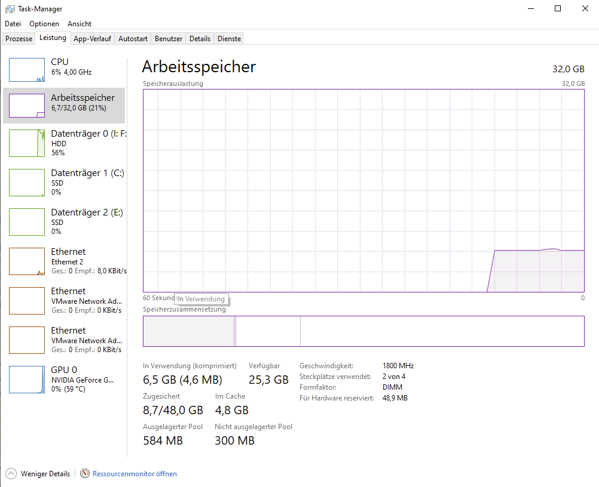Open Ressourcenmonitor öffnen link
This screenshot has height=487, width=599.
pos(135,474)
